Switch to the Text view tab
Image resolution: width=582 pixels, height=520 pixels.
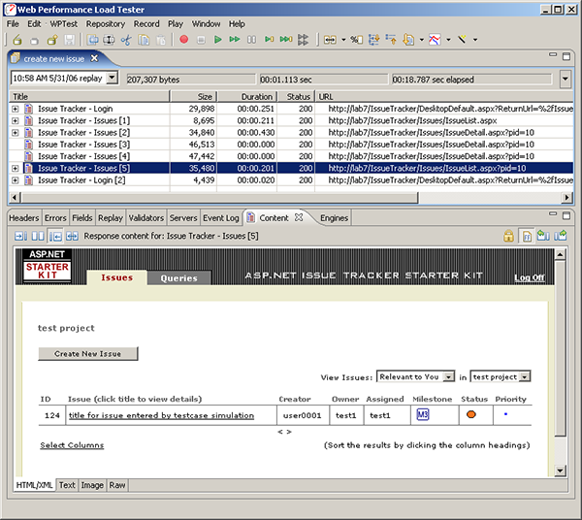(x=67, y=485)
